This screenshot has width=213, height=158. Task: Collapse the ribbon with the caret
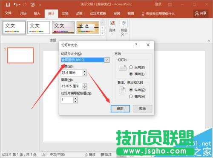[x=209, y=41]
